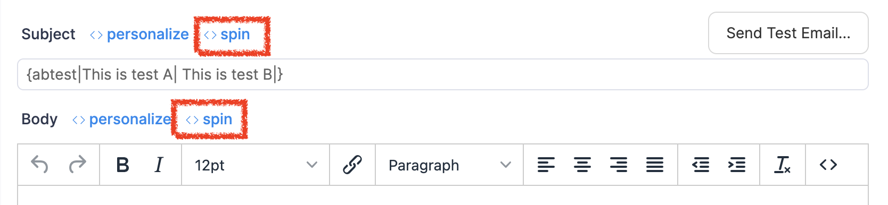888x205 pixels.
Task: Toggle bold formatting
Action: click(x=122, y=165)
